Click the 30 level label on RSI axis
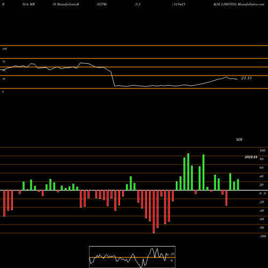Screen dimensions: 268x268 [x=4, y=79]
